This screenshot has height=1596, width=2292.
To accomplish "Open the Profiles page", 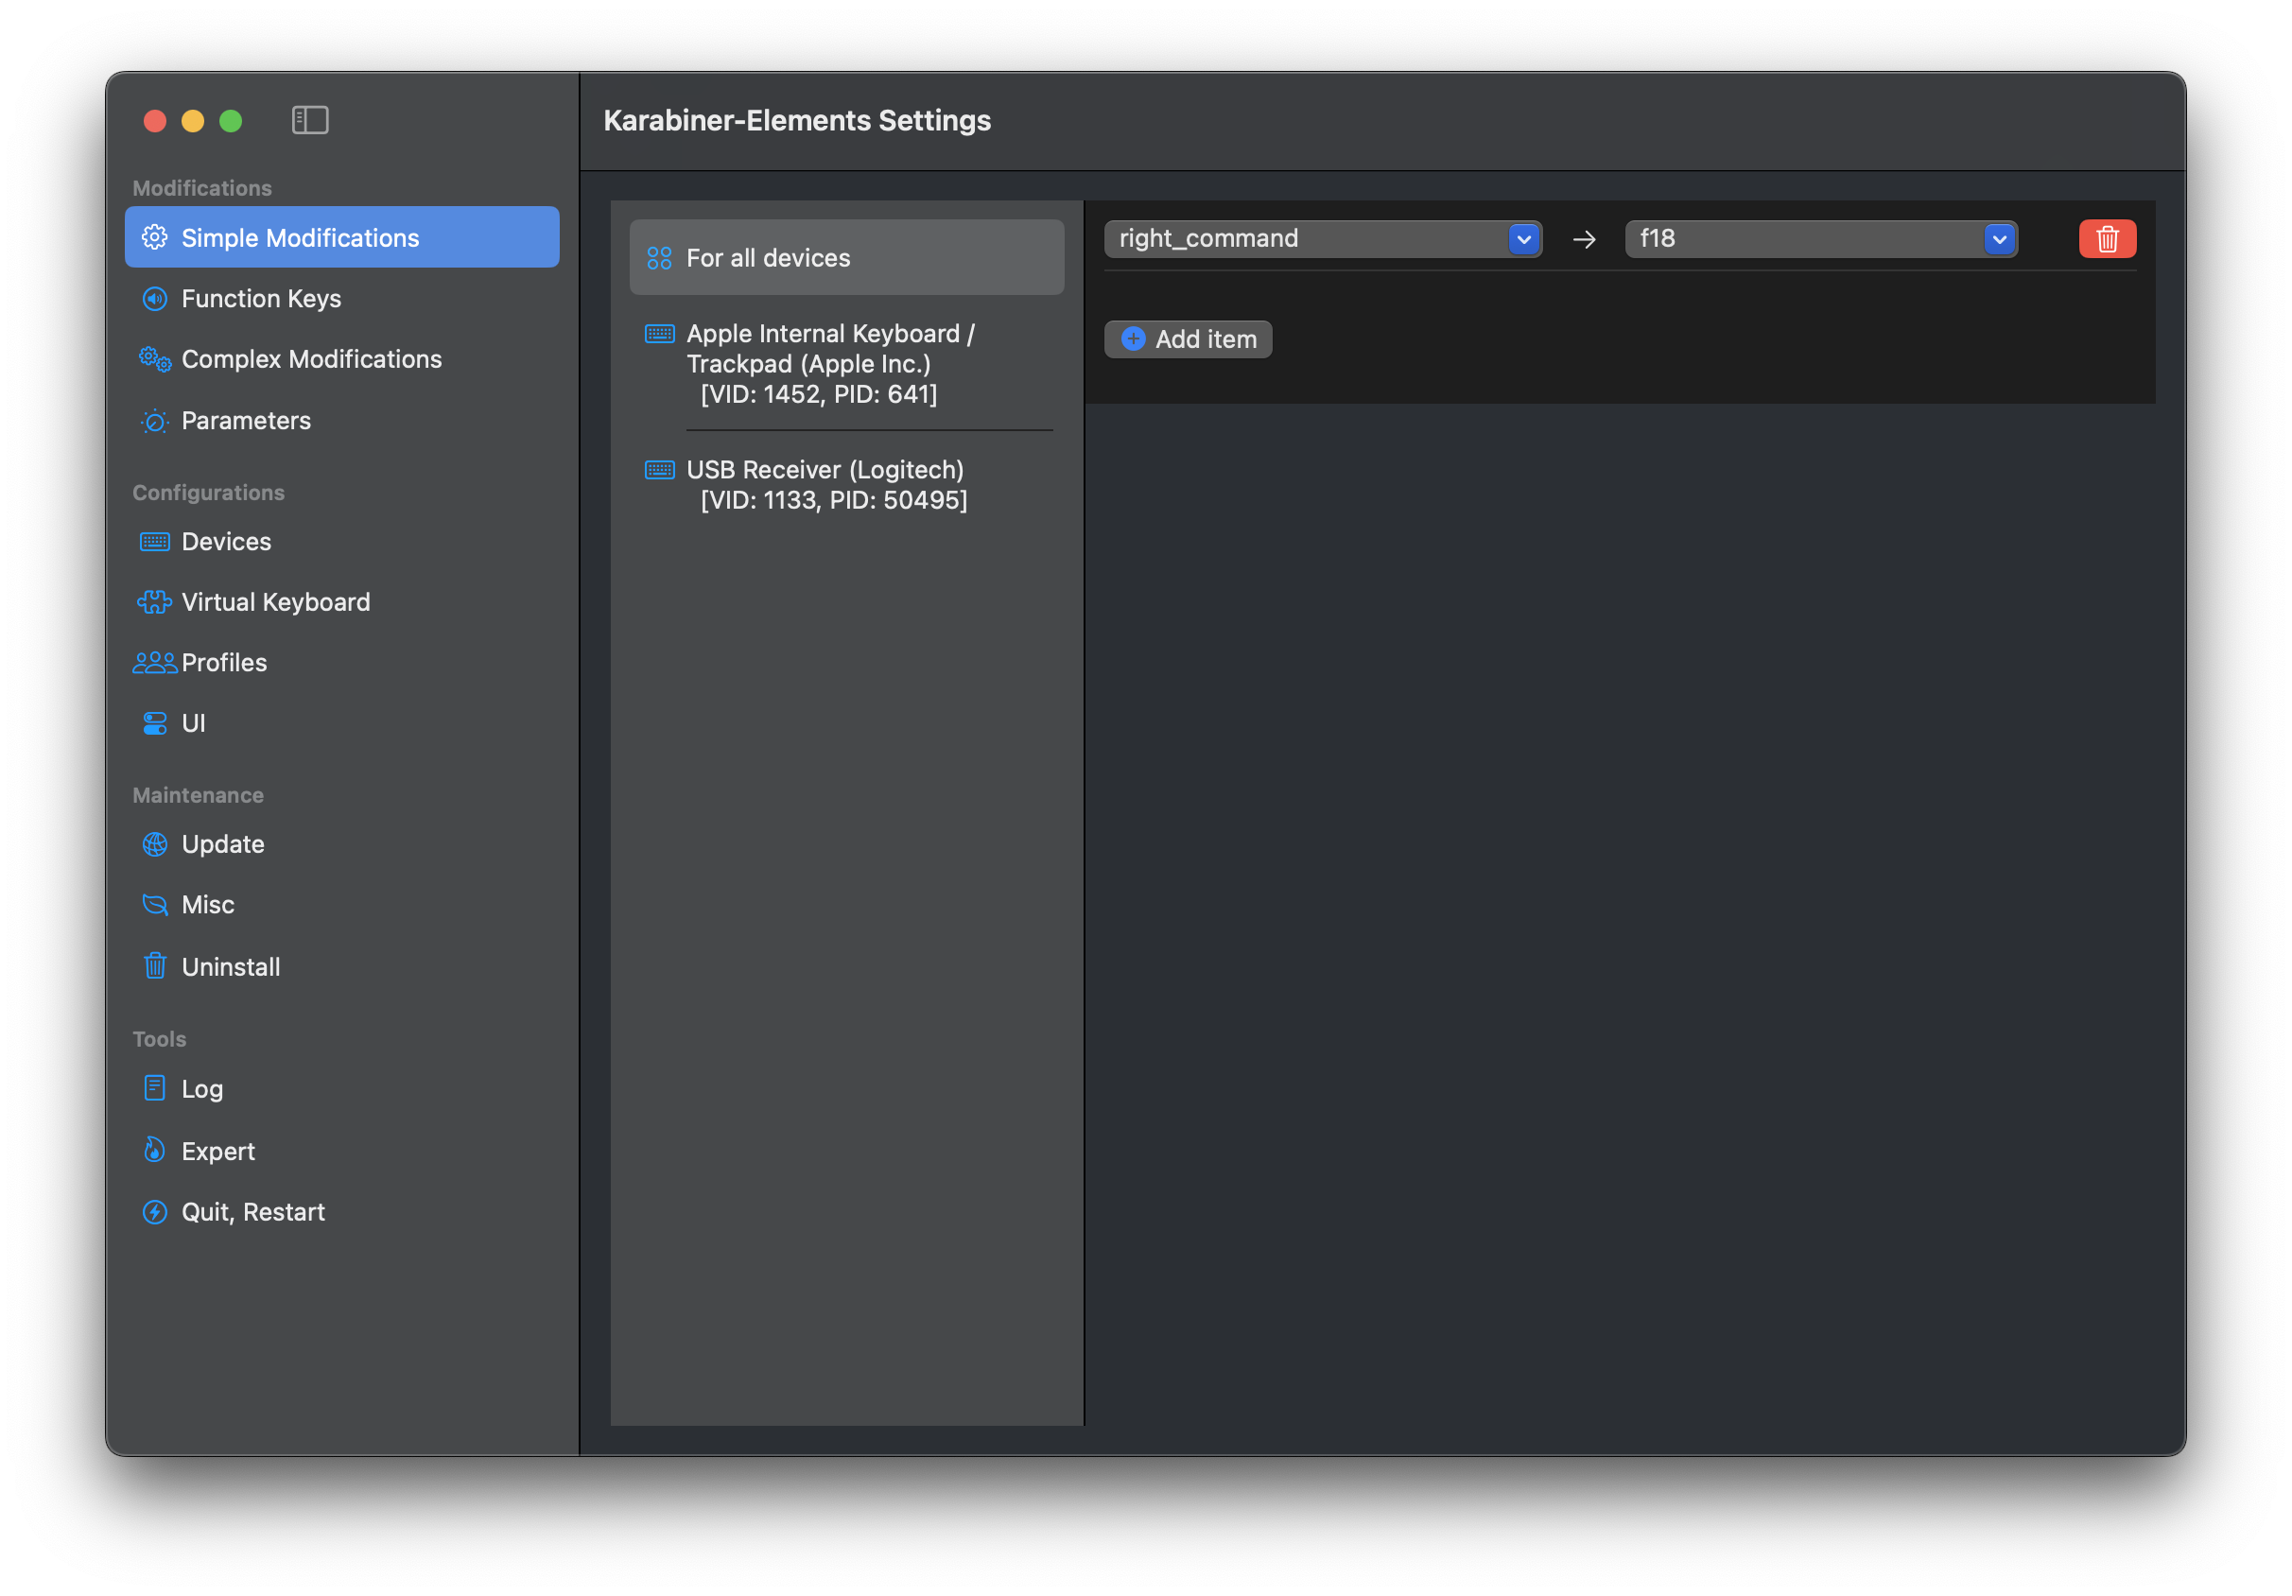I will pos(341,663).
